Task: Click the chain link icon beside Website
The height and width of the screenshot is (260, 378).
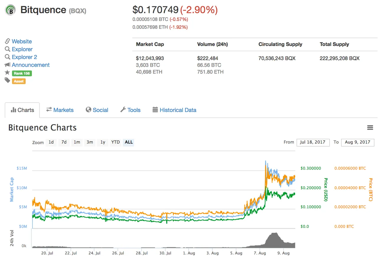Action: point(7,41)
